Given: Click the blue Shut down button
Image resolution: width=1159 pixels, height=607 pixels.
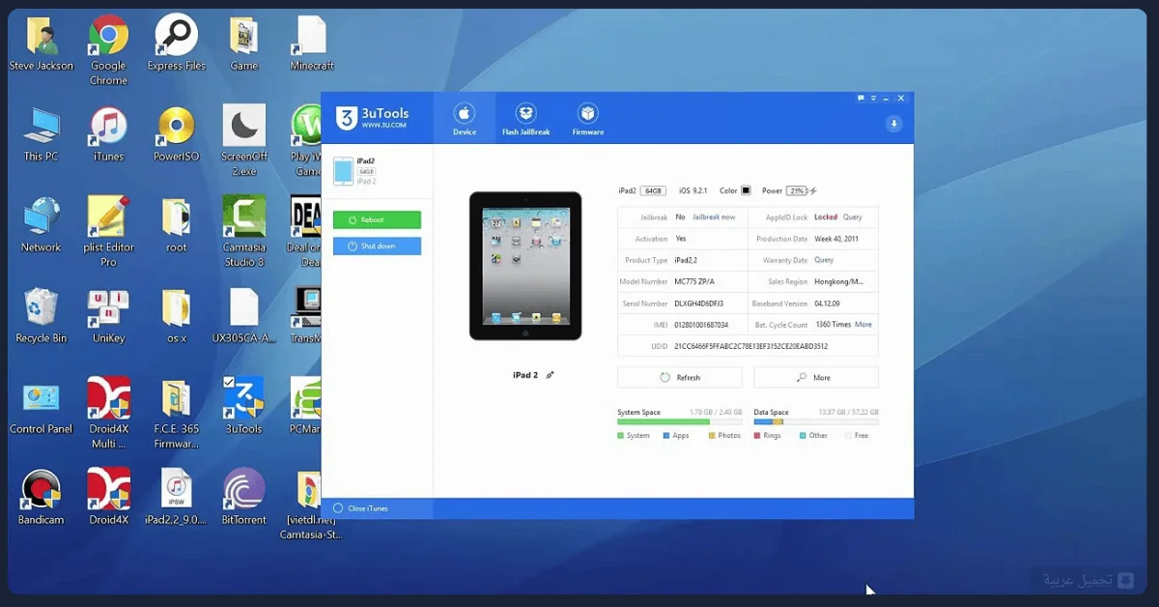Looking at the screenshot, I should coord(377,246).
